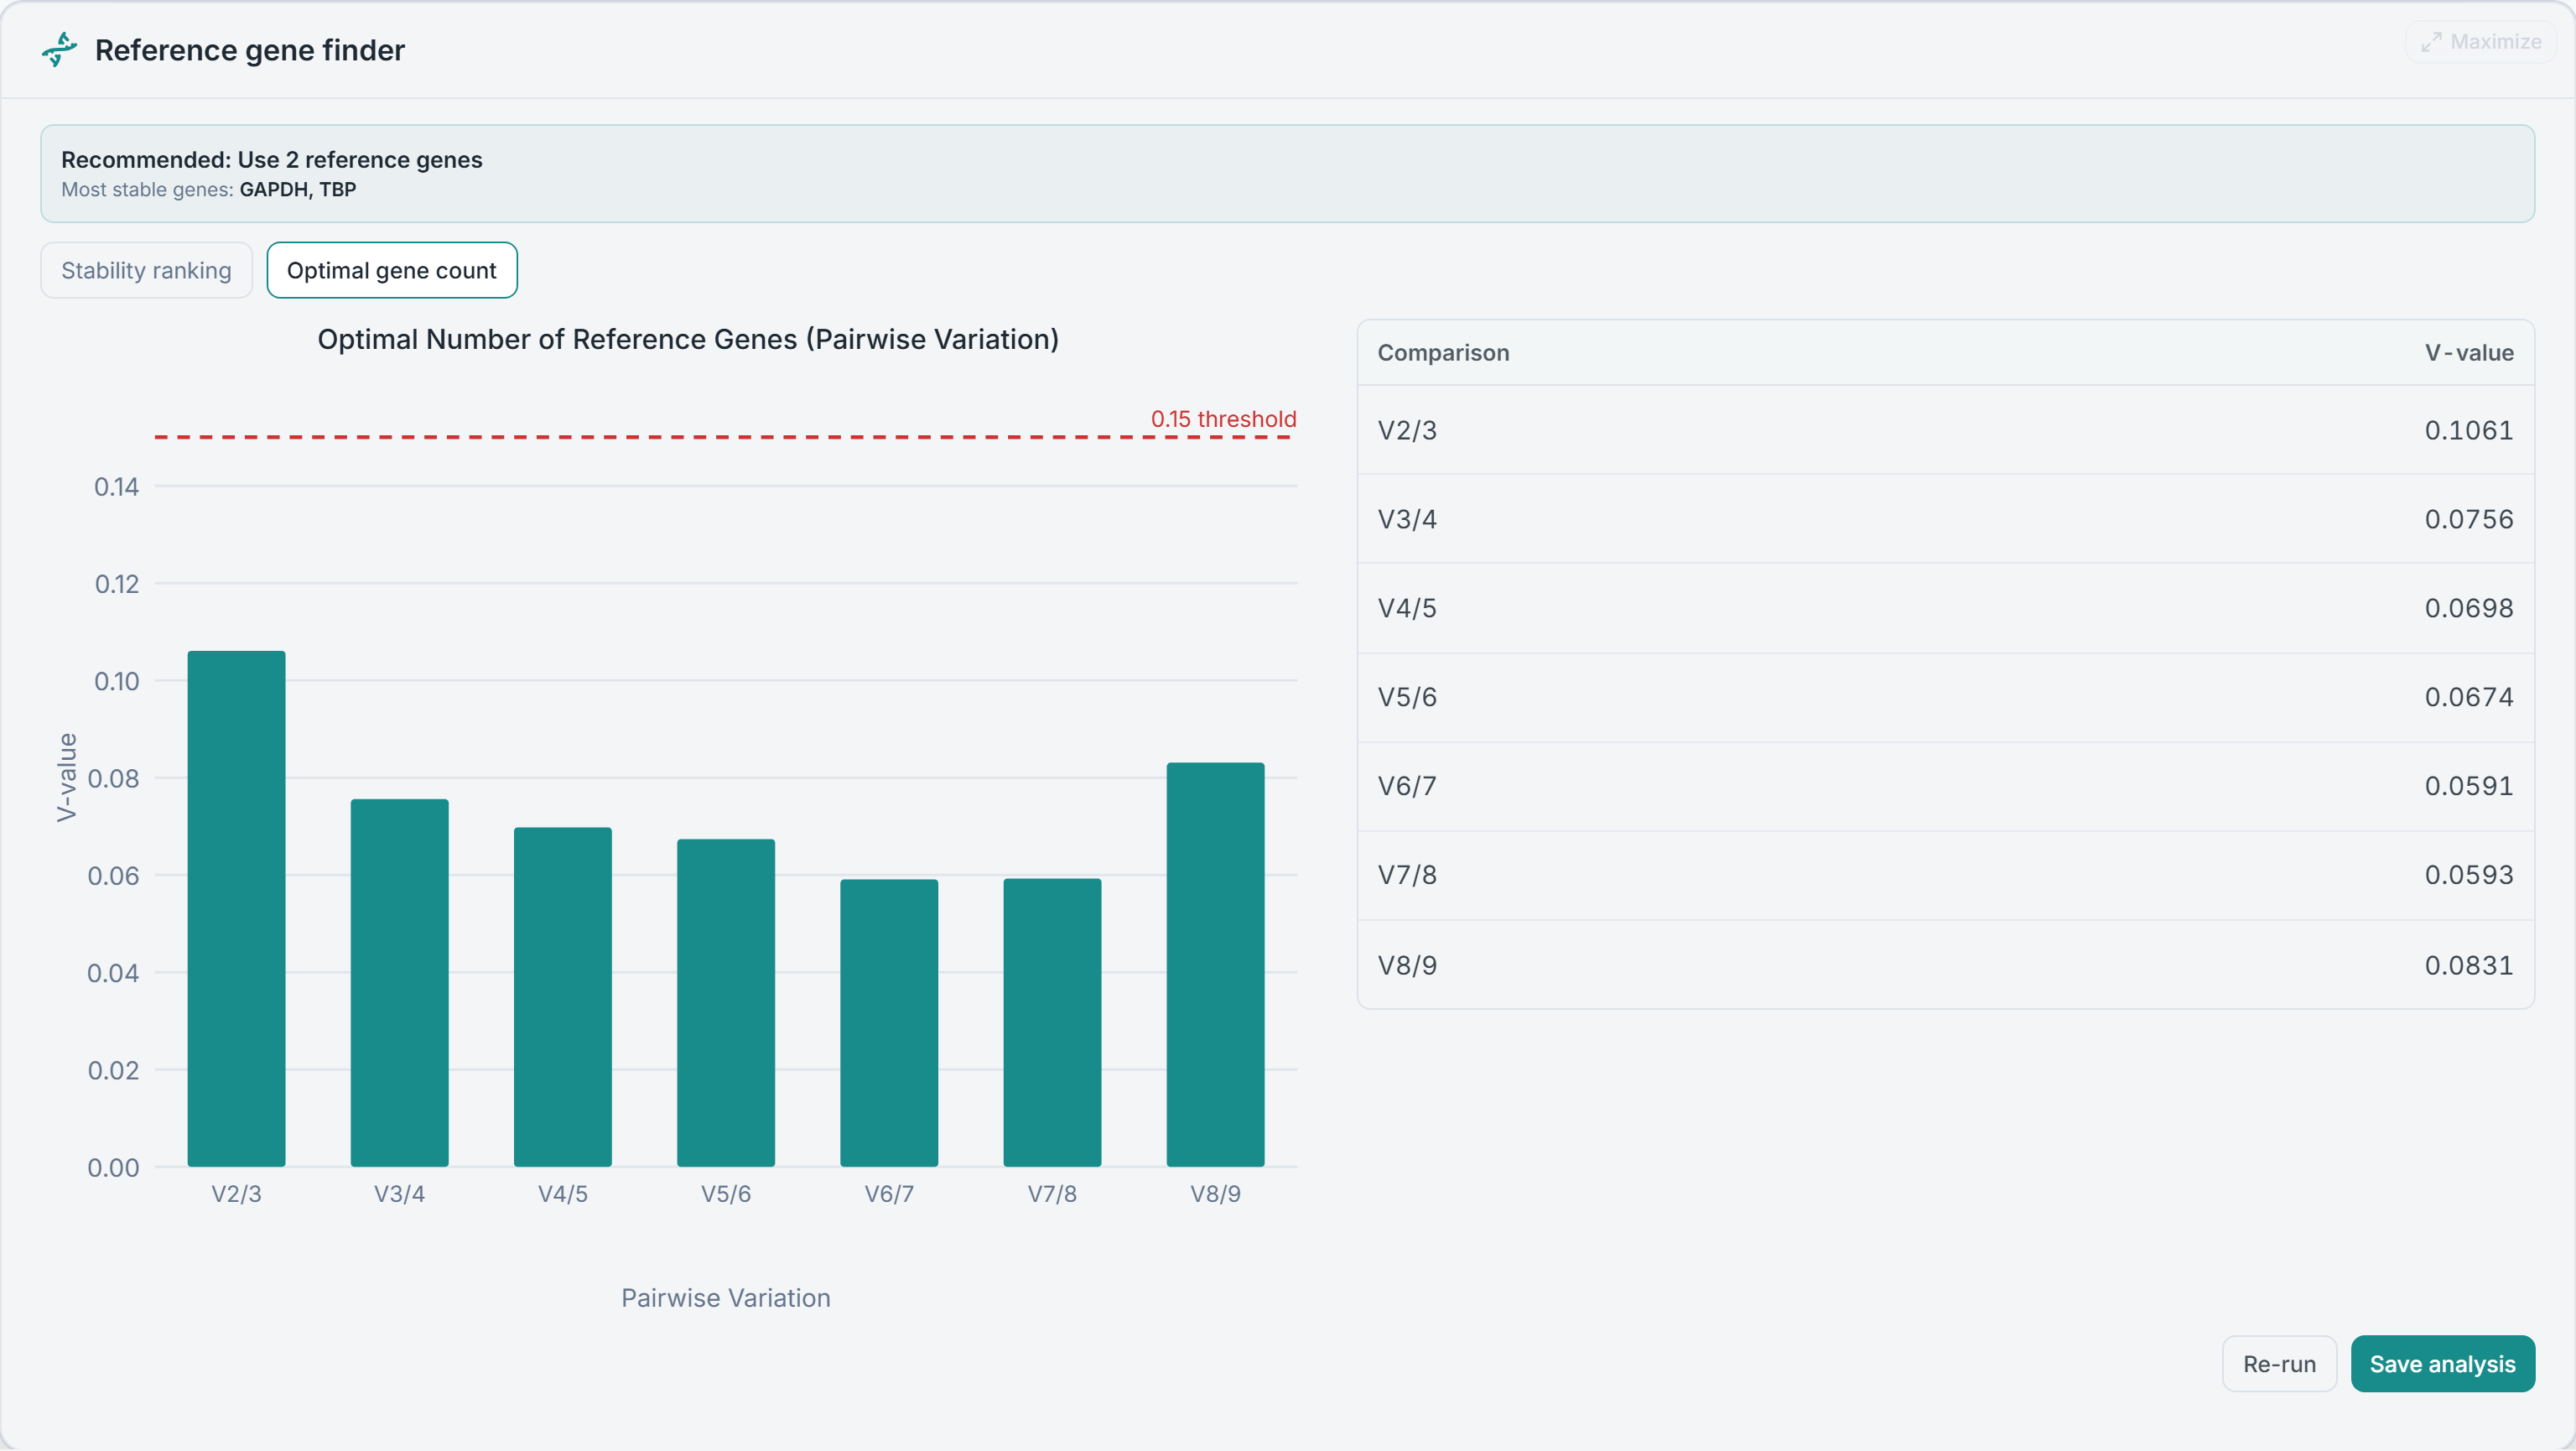Screen dimensions: 2576x1451
Task: Click 'Recommended: Use 2 reference genes' text
Action: click(x=271, y=160)
